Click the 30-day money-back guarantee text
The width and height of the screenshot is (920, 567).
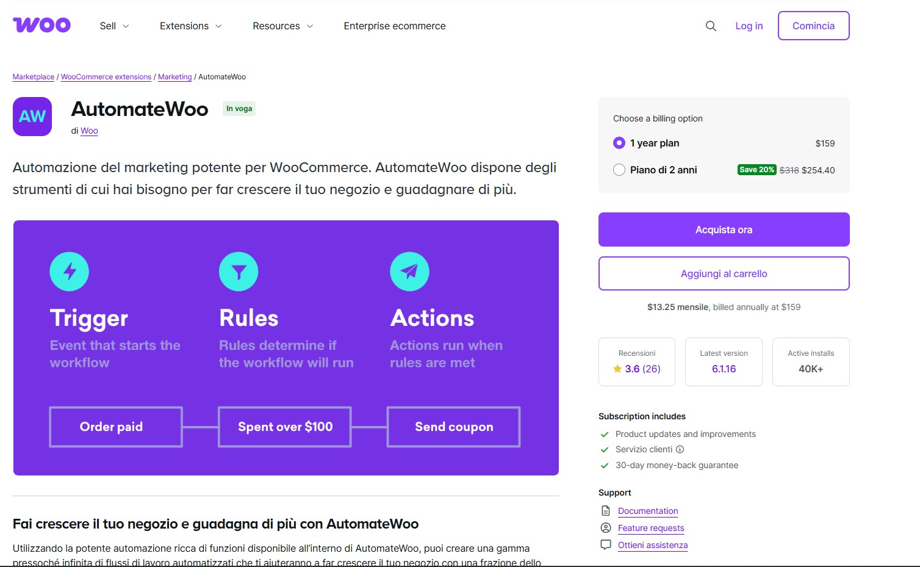pyautogui.click(x=677, y=465)
